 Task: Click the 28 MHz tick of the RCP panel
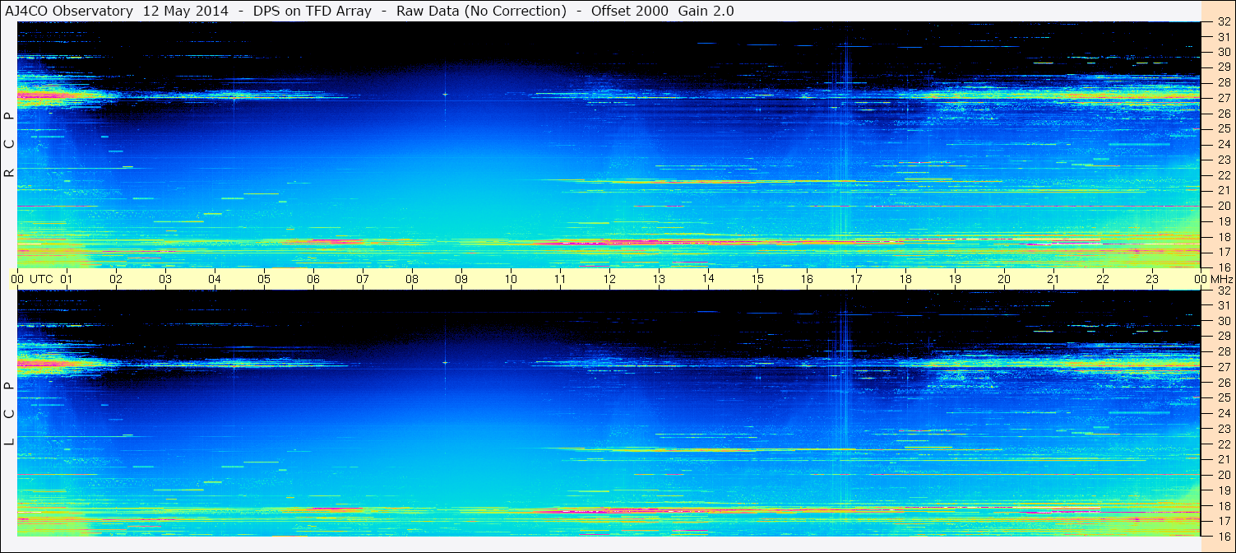tap(1223, 82)
